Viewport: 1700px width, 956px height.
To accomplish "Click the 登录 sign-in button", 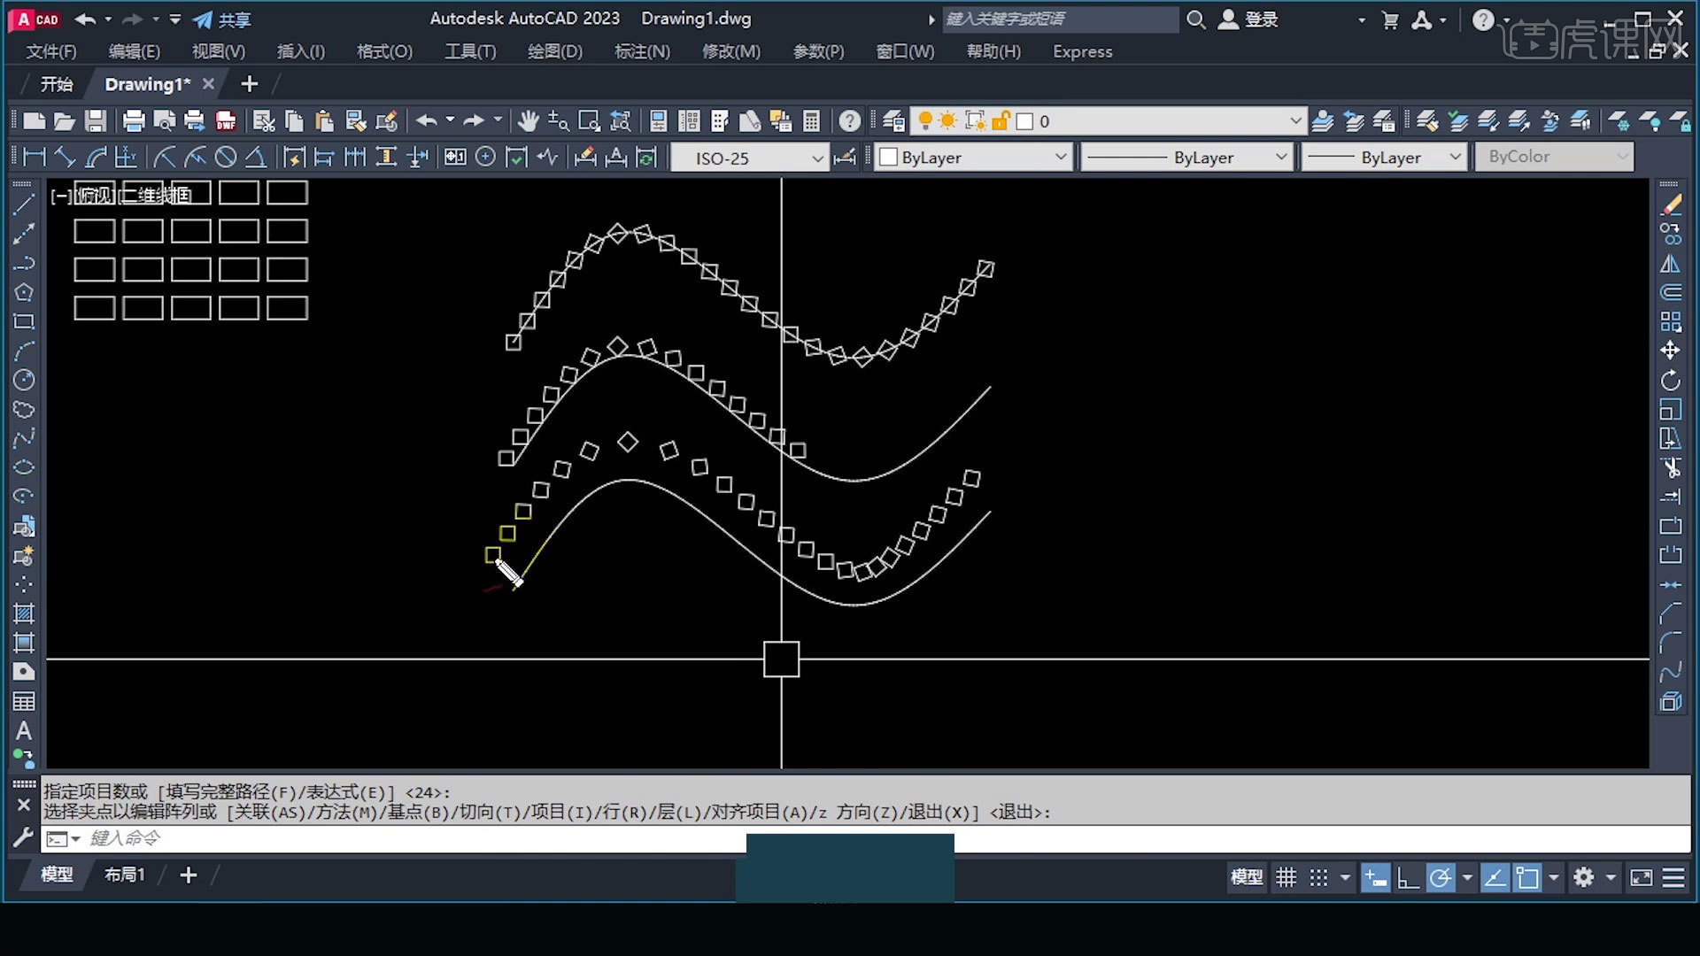I will coord(1249,19).
